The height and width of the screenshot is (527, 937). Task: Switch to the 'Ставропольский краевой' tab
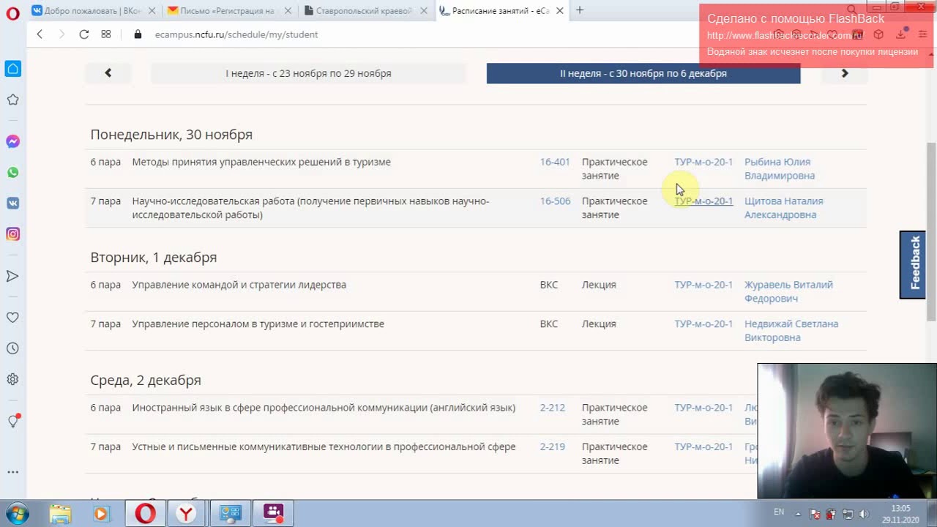point(365,11)
